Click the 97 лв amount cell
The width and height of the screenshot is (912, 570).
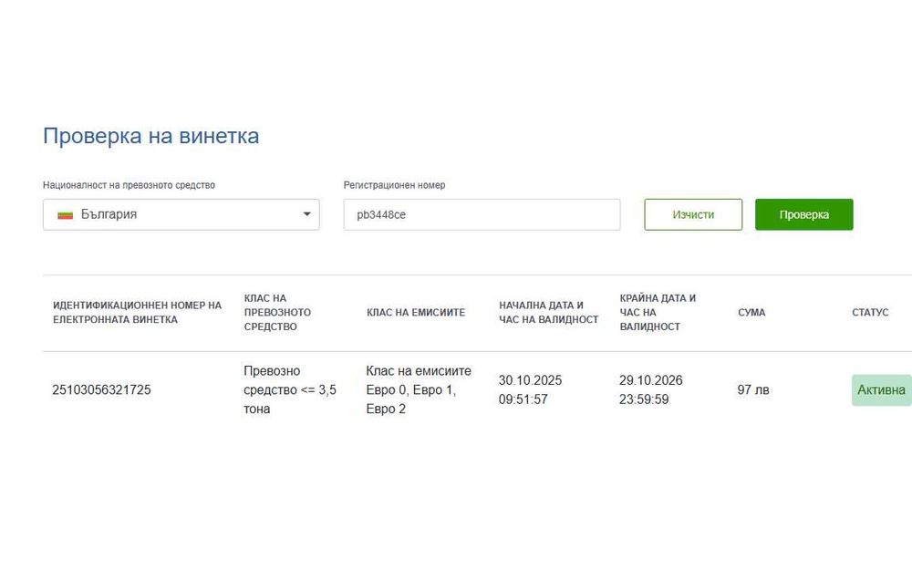point(753,389)
